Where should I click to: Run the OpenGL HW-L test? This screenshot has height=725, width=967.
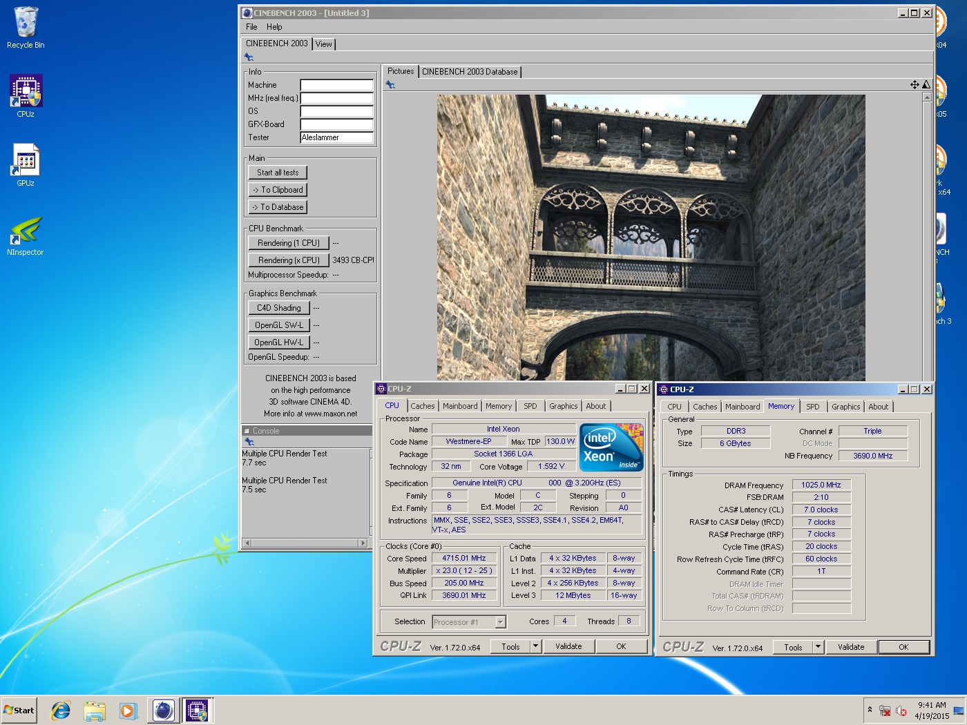tap(279, 342)
